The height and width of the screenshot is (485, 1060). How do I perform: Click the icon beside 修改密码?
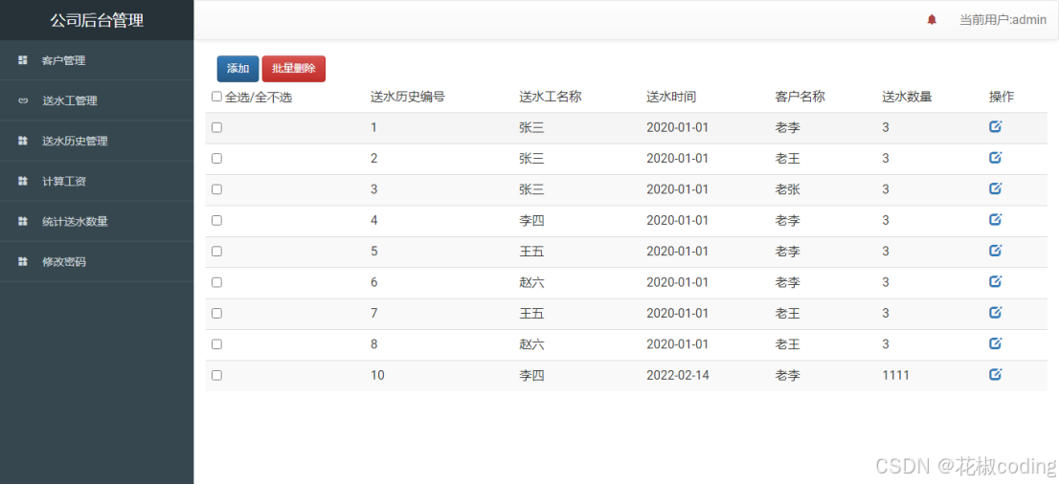[x=23, y=261]
